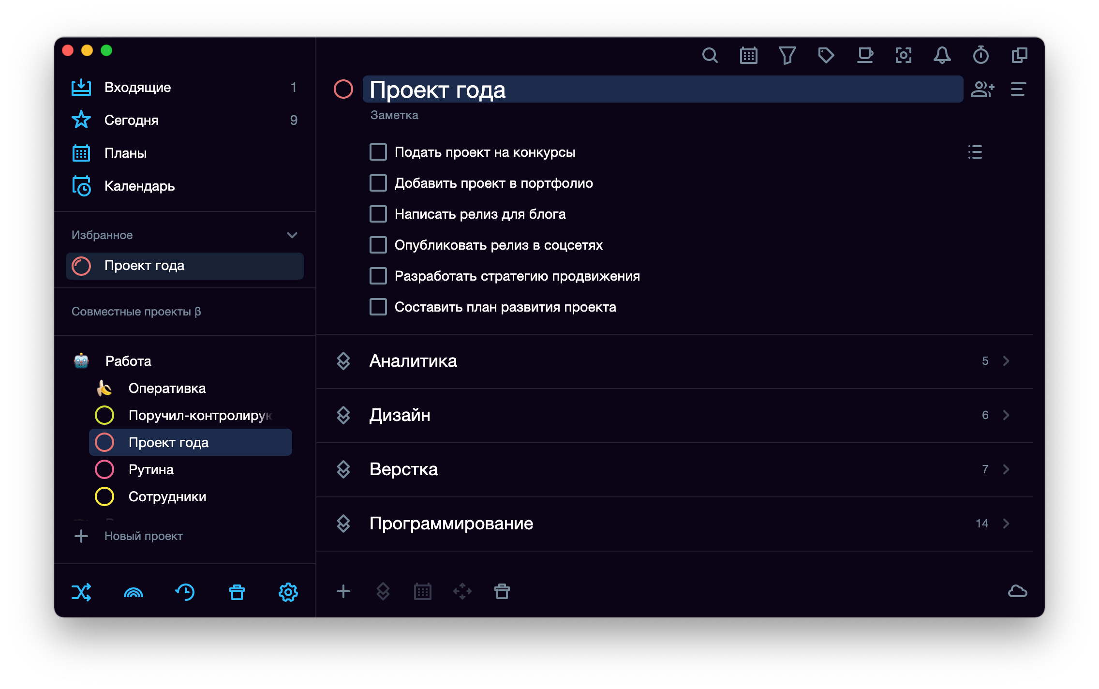Image resolution: width=1099 pixels, height=689 pixels.
Task: Check 'Добавить проект в портфолио' task
Action: coord(378,183)
